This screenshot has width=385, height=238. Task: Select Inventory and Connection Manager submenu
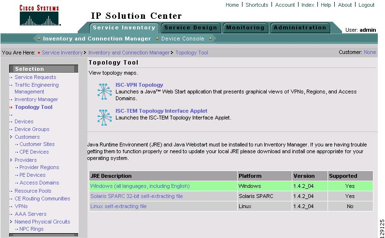[x=97, y=39]
